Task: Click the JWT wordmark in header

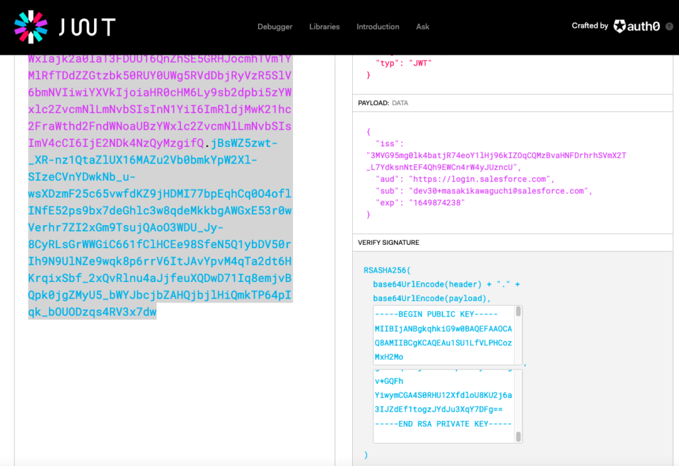Action: (x=87, y=26)
